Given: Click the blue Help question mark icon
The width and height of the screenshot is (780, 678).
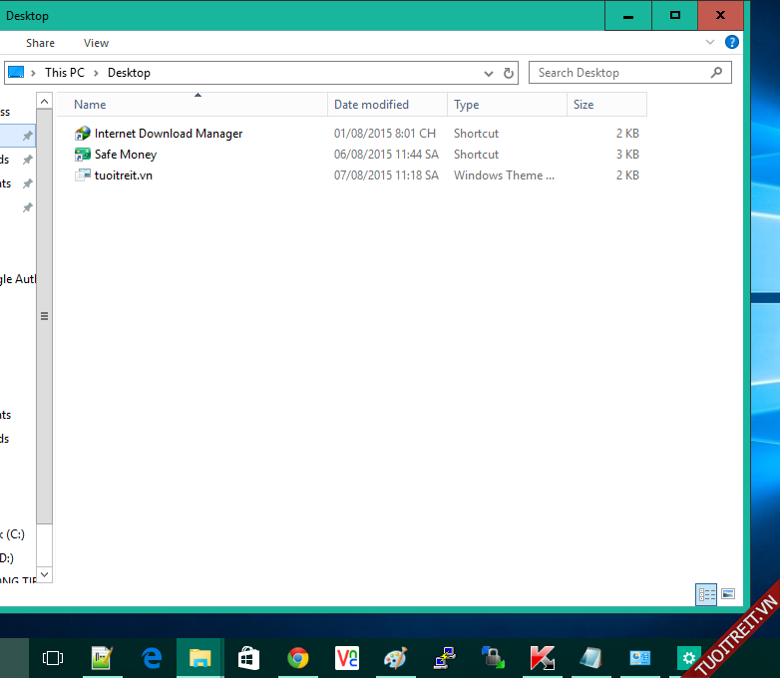Looking at the screenshot, I should click(731, 43).
